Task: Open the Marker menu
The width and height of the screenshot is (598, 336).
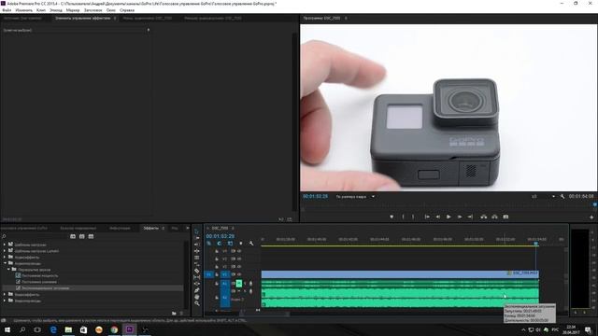Action: click(73, 10)
